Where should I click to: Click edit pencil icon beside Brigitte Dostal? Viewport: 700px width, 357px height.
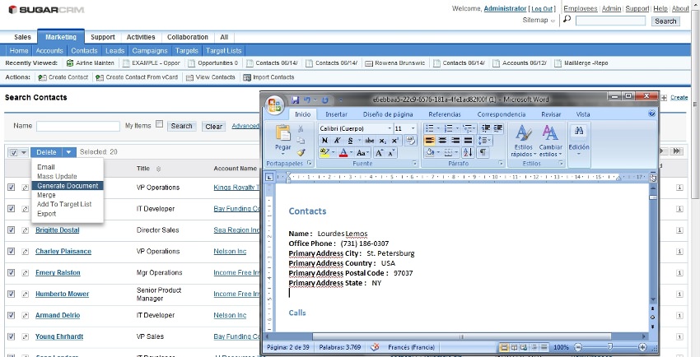click(25, 230)
